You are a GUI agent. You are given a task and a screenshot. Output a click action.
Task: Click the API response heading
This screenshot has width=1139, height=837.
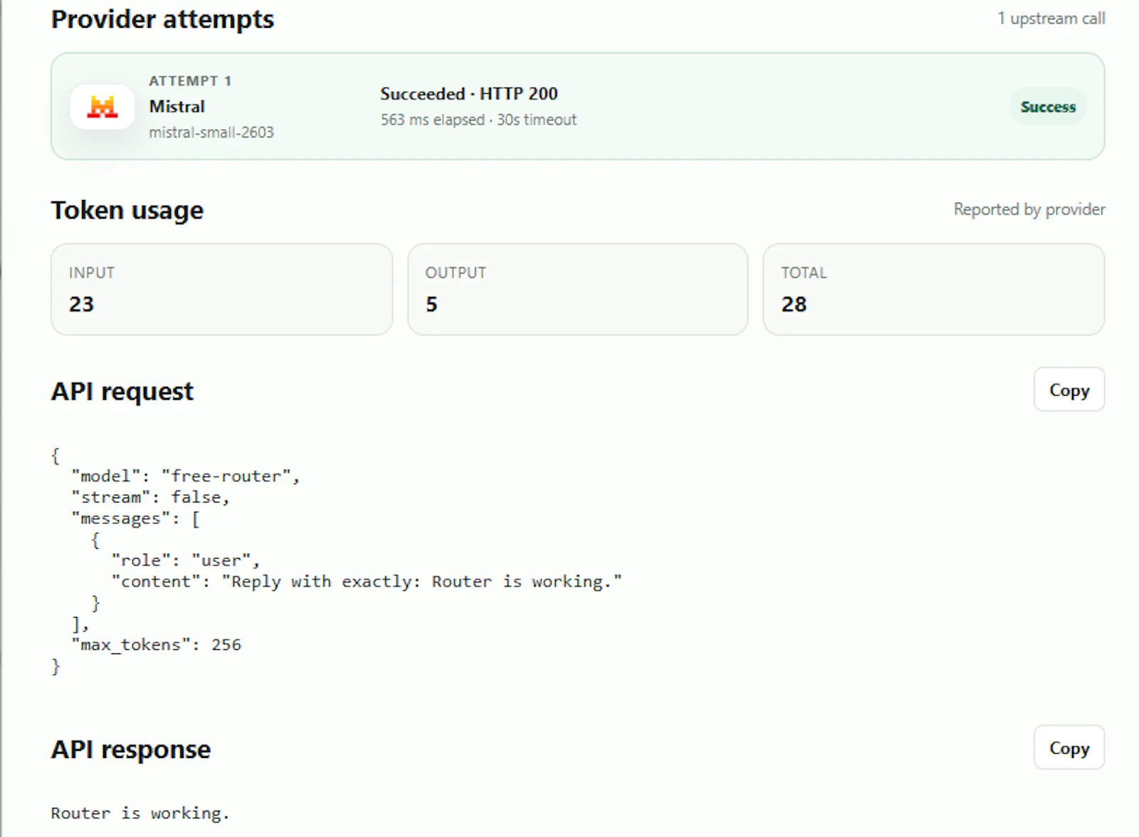point(131,749)
